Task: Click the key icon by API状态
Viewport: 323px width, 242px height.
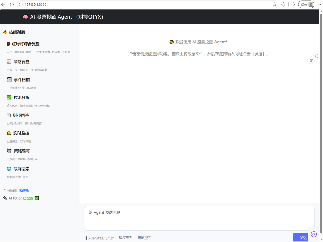Action: (x=5, y=198)
